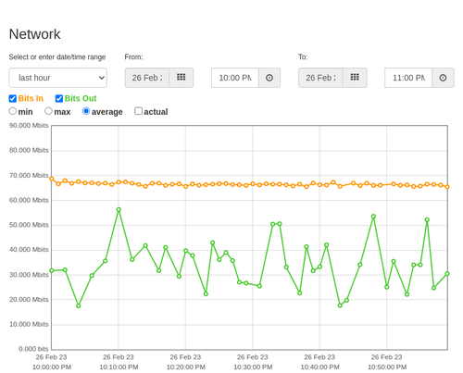Uncheck the Bits In checkbox
The height and width of the screenshot is (373, 463).
click(x=13, y=98)
